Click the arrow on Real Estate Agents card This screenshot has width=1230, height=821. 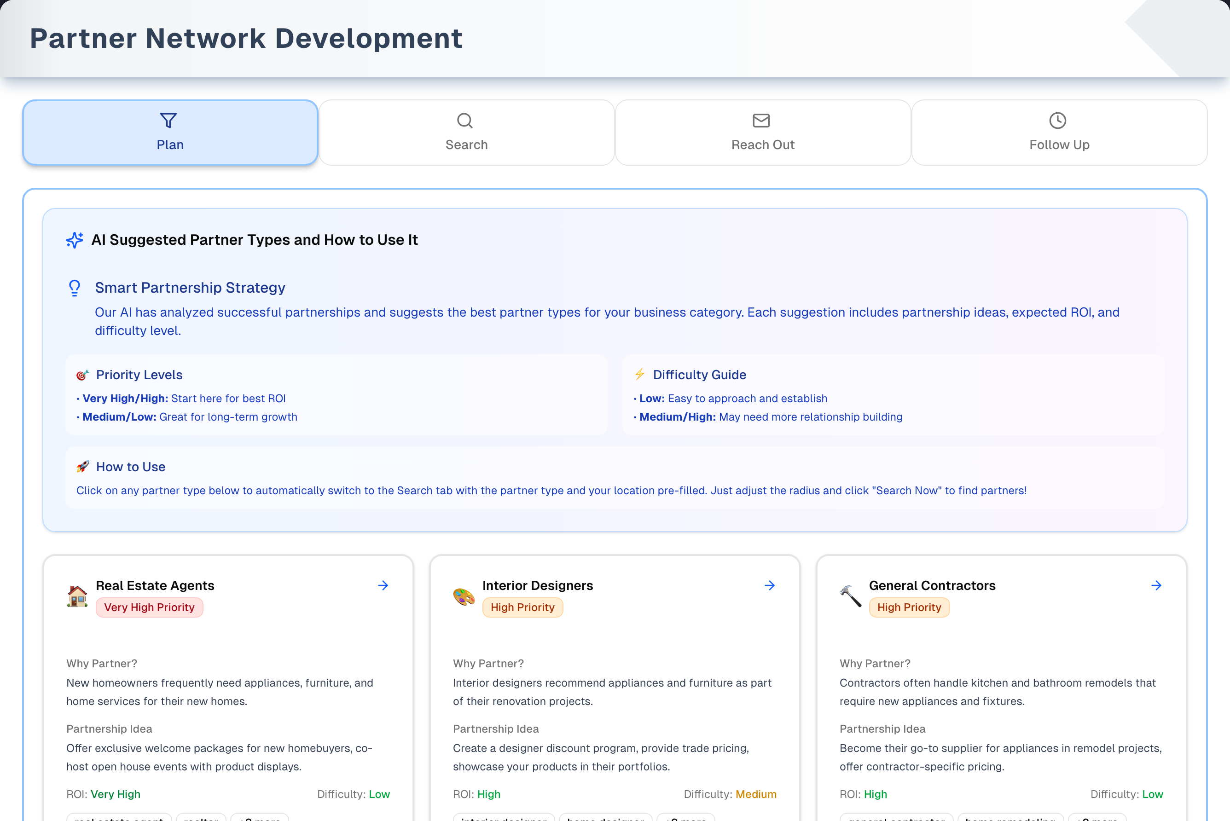click(383, 585)
